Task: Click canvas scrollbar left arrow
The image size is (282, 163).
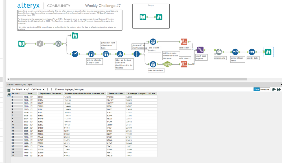Action: pos(8,79)
